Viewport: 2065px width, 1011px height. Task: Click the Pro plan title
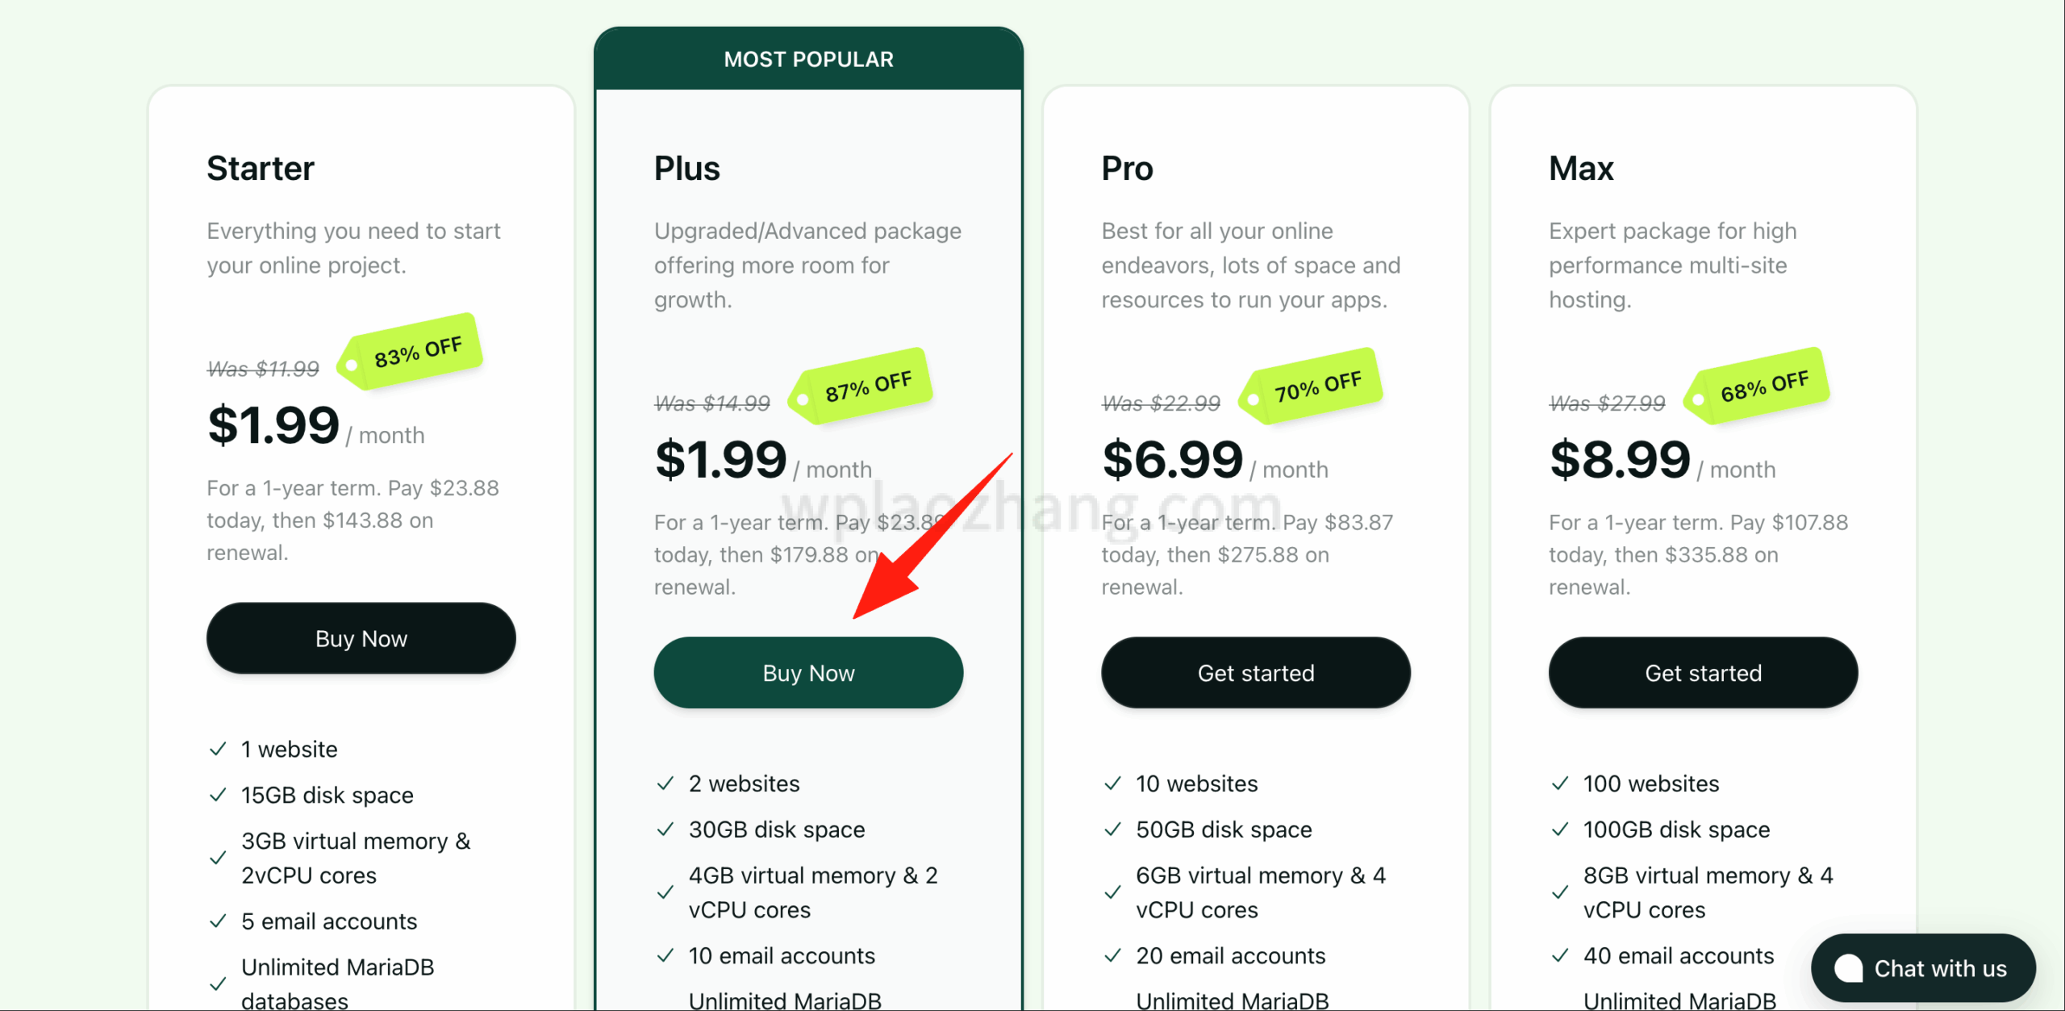pos(1127,169)
